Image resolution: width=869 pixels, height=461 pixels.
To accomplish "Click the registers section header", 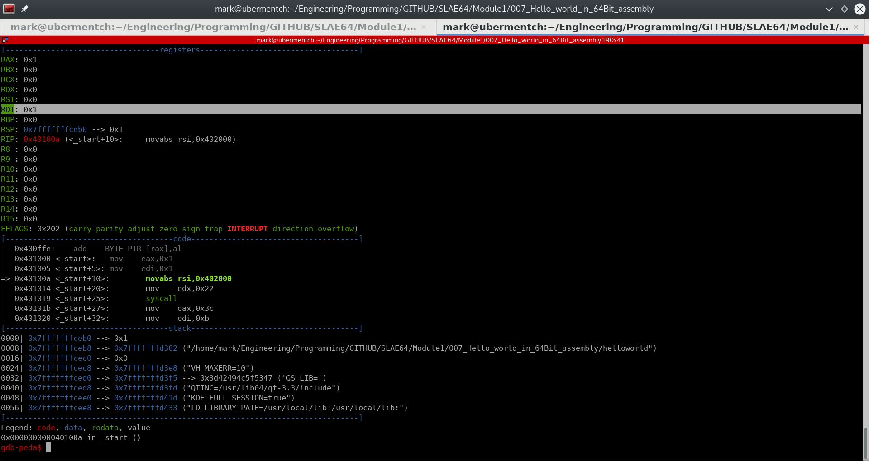I will coord(181,50).
